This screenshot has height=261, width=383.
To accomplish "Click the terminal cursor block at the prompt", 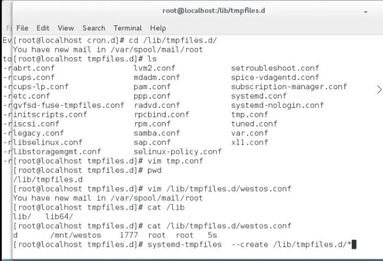I will (355, 244).
